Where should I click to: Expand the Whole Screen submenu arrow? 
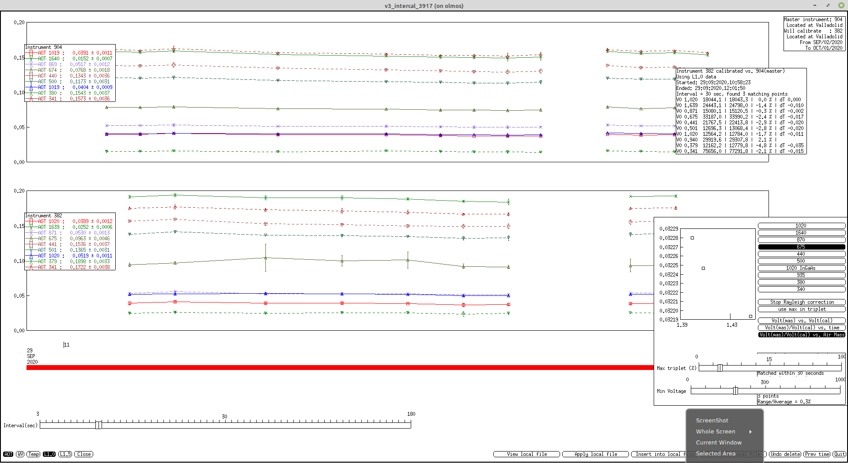[x=750, y=432]
